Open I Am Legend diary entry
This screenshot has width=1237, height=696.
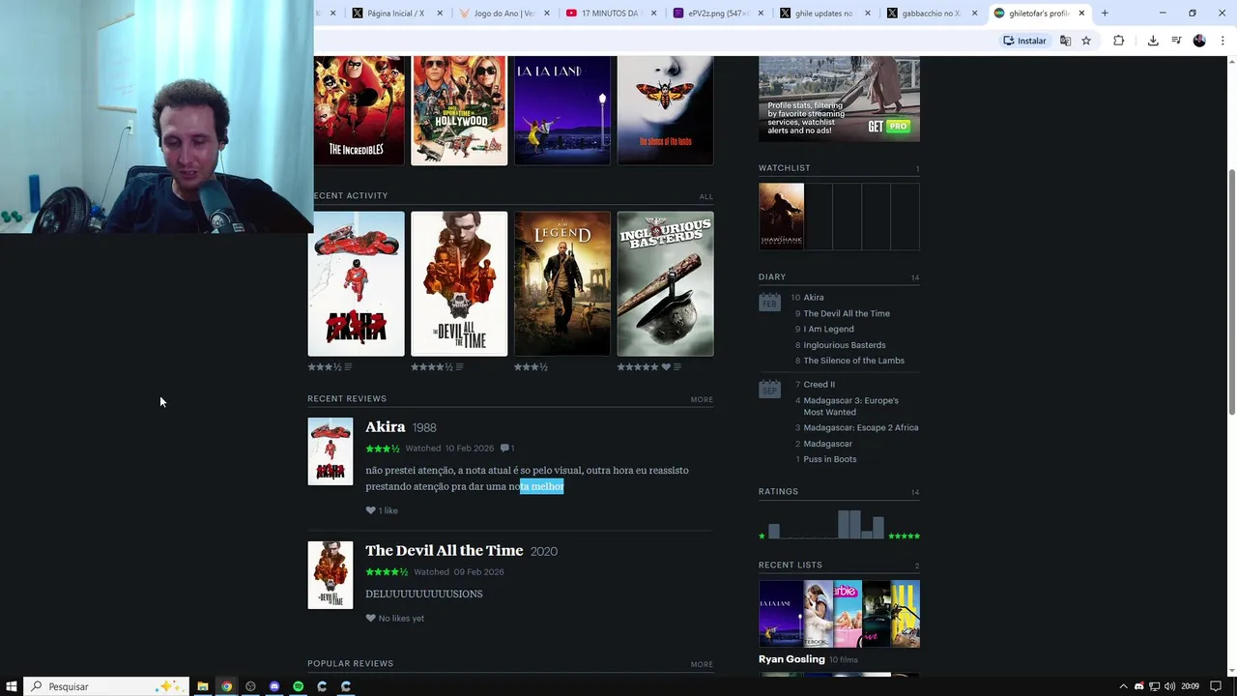pos(828,329)
